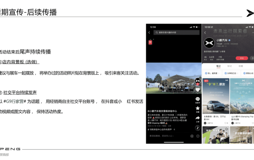Tap the author avatar under the G9 note
This screenshot has height=160, width=254.
[x=205, y=123]
